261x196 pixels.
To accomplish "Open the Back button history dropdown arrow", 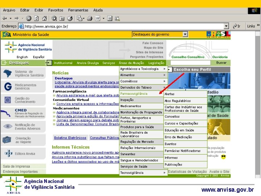I will click(x=11, y=19).
